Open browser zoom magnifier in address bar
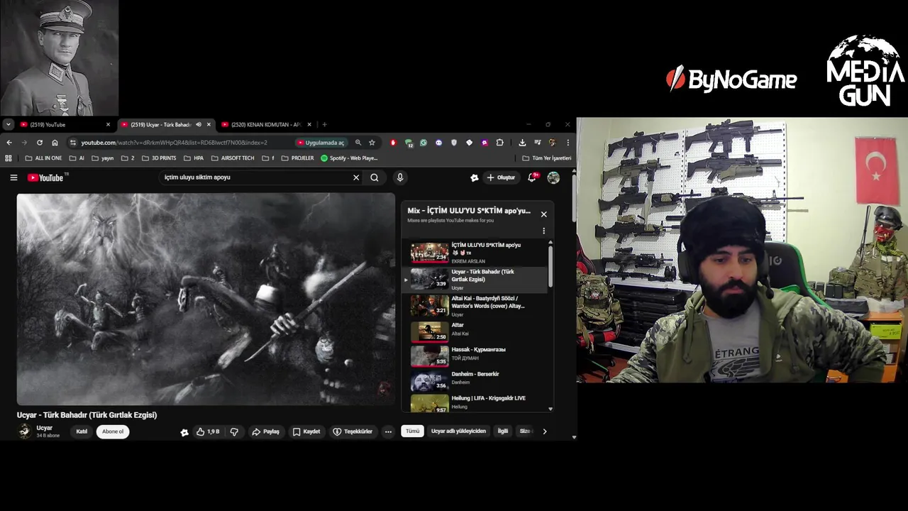 pos(358,143)
